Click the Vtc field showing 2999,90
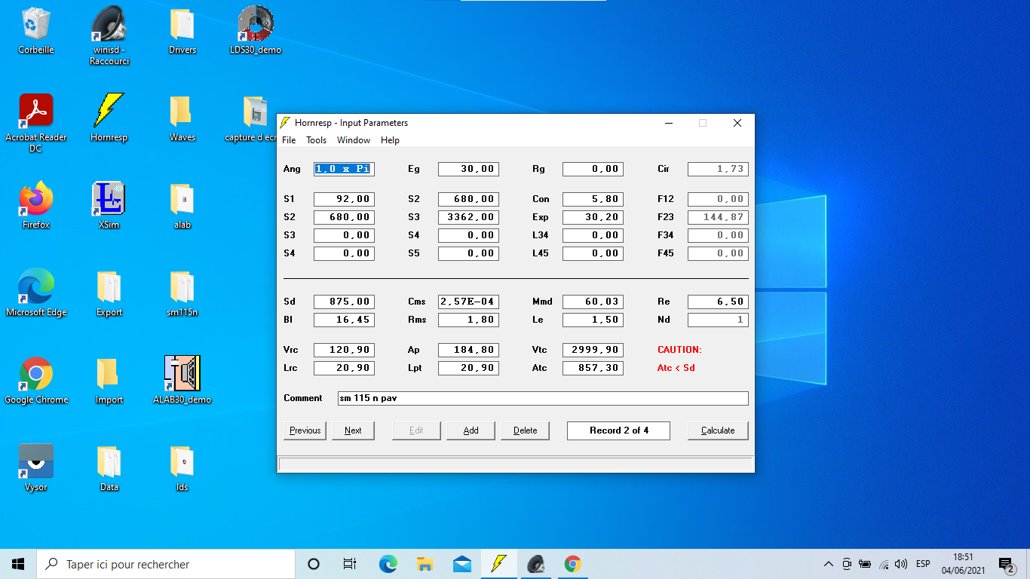The height and width of the screenshot is (579, 1030). click(x=593, y=350)
